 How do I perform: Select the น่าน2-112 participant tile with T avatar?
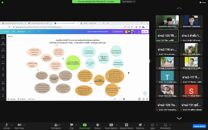click(x=167, y=77)
